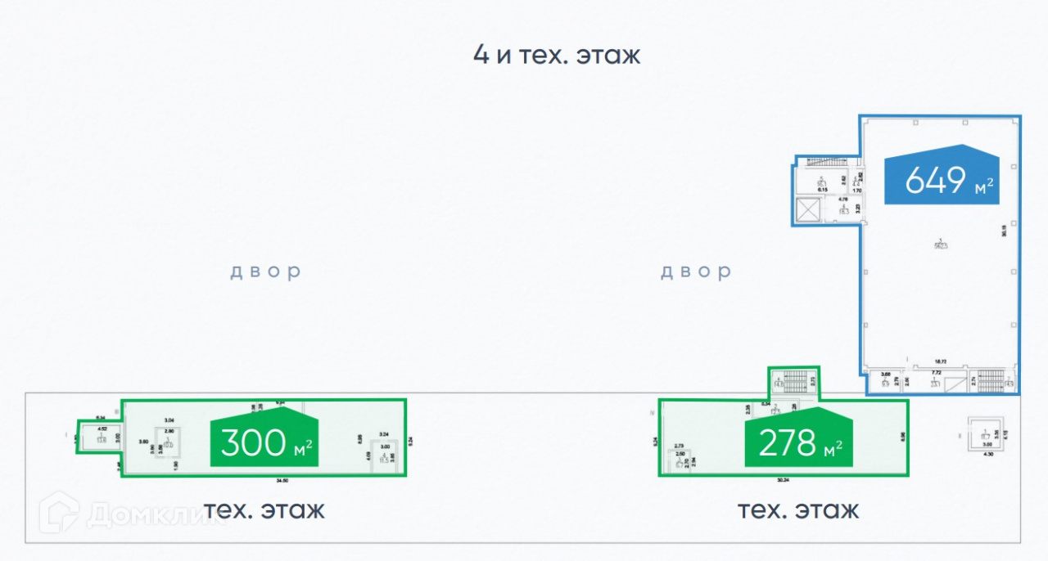Click the left 'двор' courtyard label
This screenshot has width=1048, height=561.
265,272
